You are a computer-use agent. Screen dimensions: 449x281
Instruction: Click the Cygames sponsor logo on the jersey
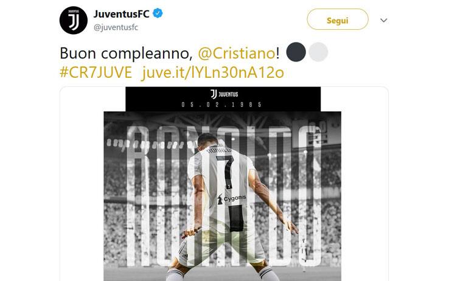[x=231, y=199]
